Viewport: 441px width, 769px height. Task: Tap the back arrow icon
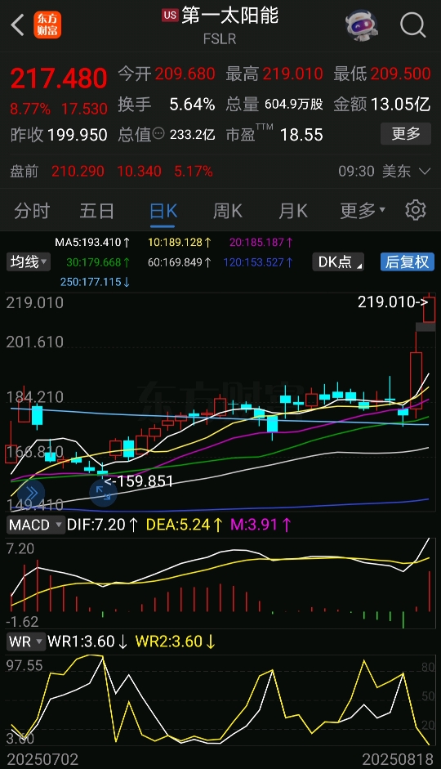point(18,25)
